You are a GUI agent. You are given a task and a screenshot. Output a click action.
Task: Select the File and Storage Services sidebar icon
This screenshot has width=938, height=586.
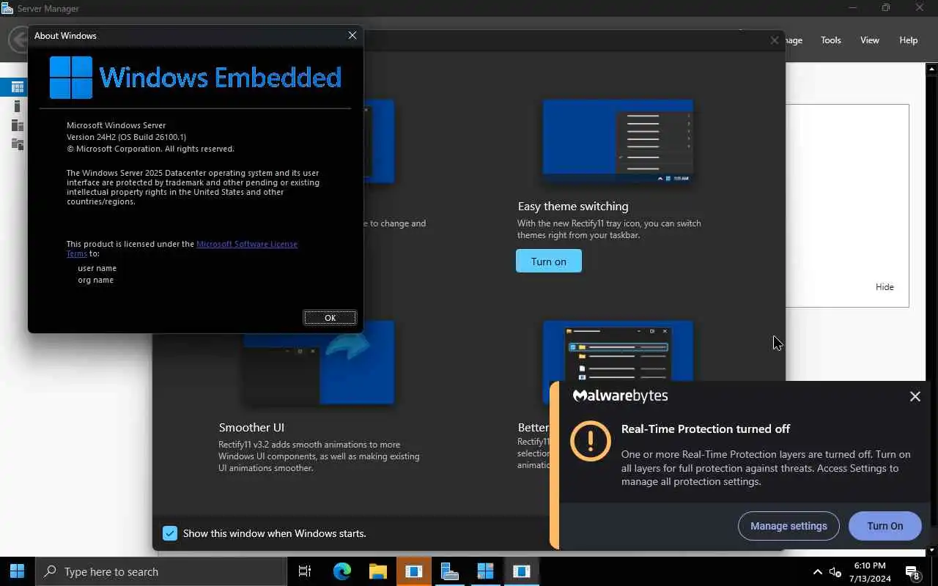point(18,144)
